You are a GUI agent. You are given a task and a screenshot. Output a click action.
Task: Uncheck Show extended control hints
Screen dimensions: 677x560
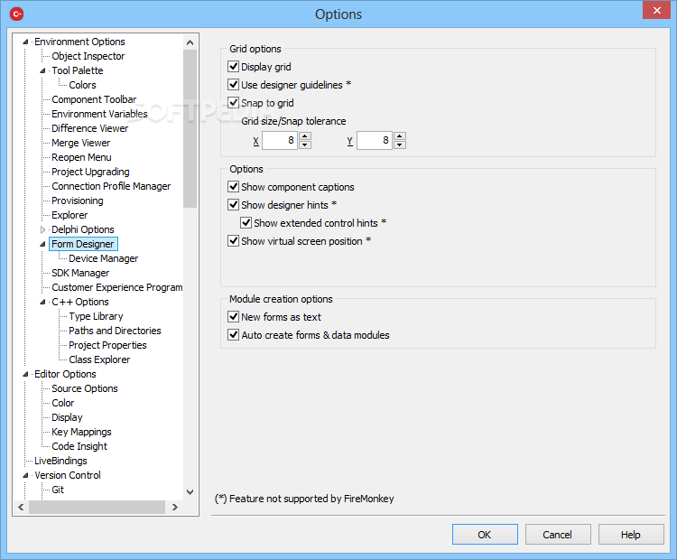click(246, 223)
